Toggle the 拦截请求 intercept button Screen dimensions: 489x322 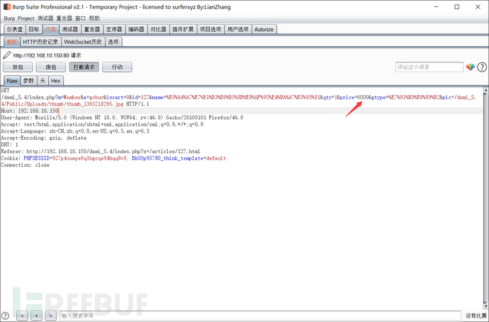coord(84,67)
